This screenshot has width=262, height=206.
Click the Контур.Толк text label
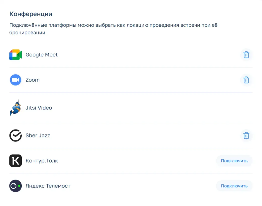click(42, 161)
